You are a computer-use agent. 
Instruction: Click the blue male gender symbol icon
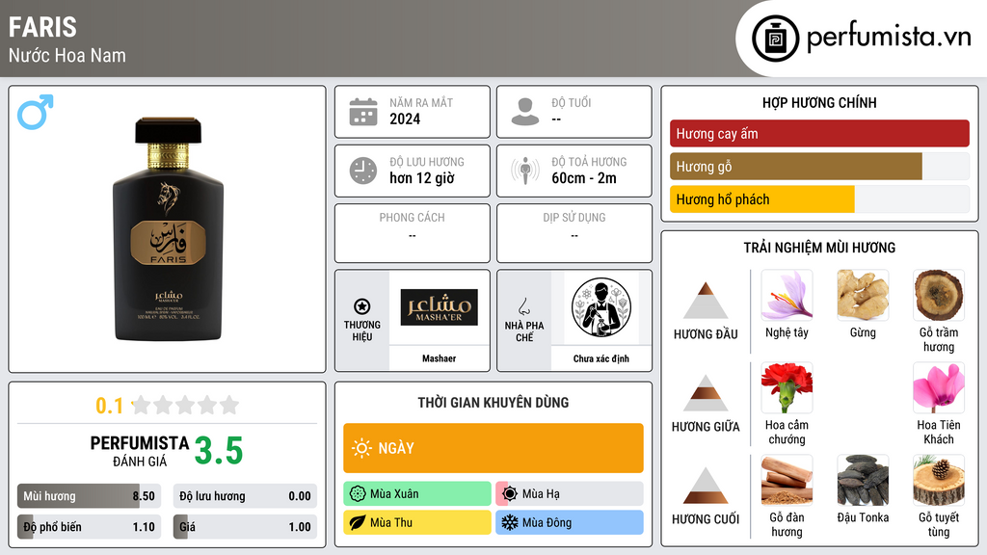tap(36, 112)
